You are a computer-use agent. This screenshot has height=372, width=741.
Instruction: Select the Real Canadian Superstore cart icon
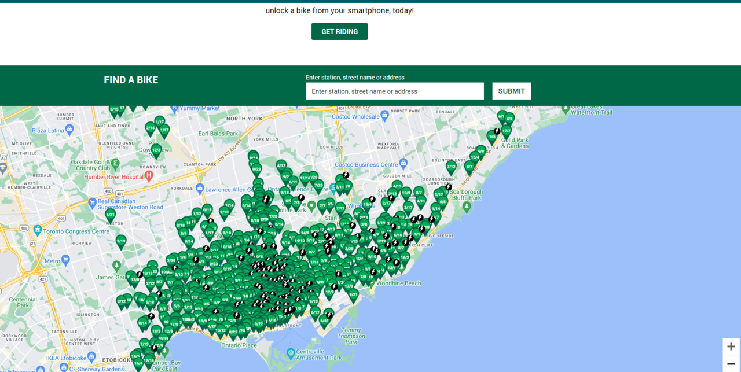pyautogui.click(x=91, y=201)
